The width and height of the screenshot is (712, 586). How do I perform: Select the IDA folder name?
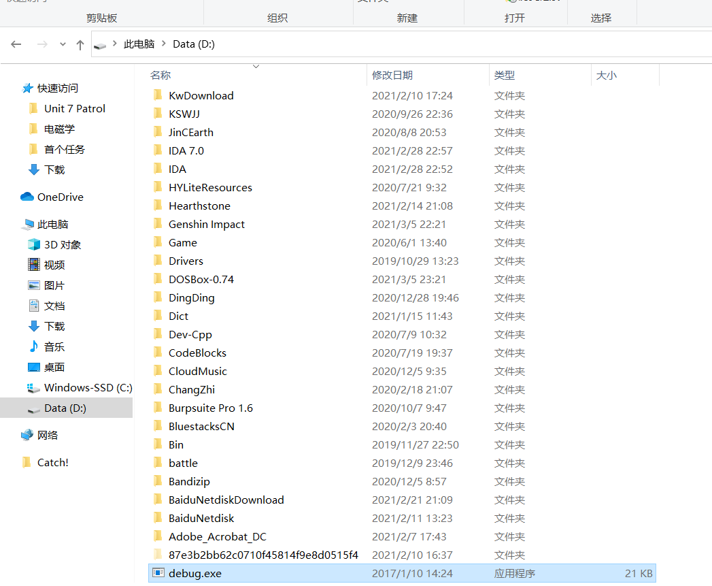click(x=177, y=169)
